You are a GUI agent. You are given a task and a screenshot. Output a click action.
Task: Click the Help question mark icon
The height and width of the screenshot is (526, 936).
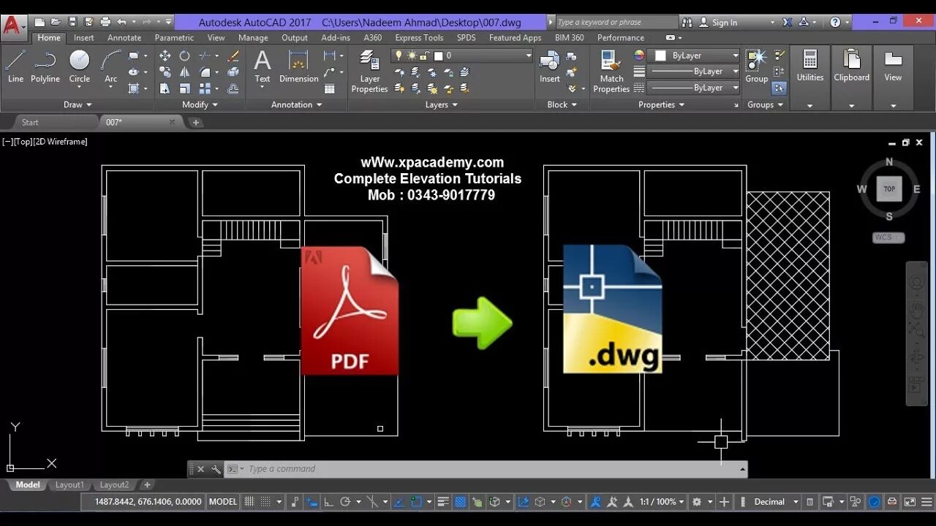pos(836,23)
